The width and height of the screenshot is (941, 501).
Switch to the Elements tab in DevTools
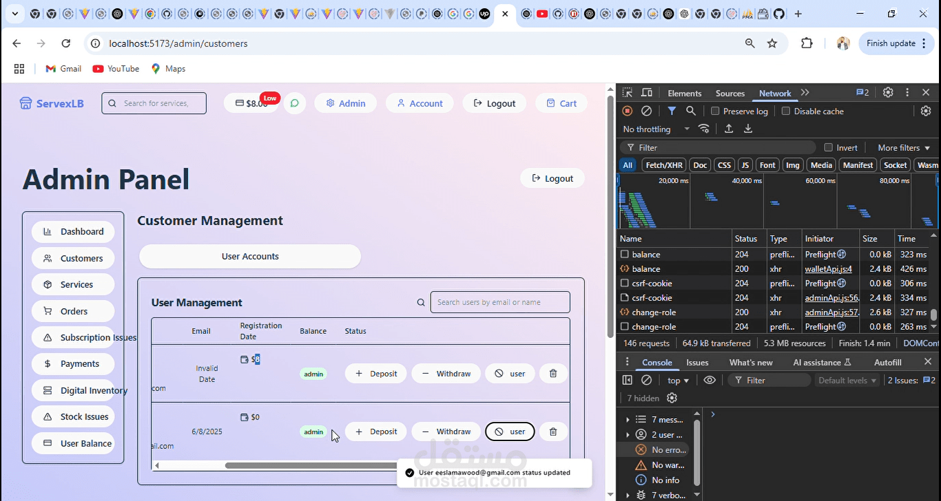684,93
